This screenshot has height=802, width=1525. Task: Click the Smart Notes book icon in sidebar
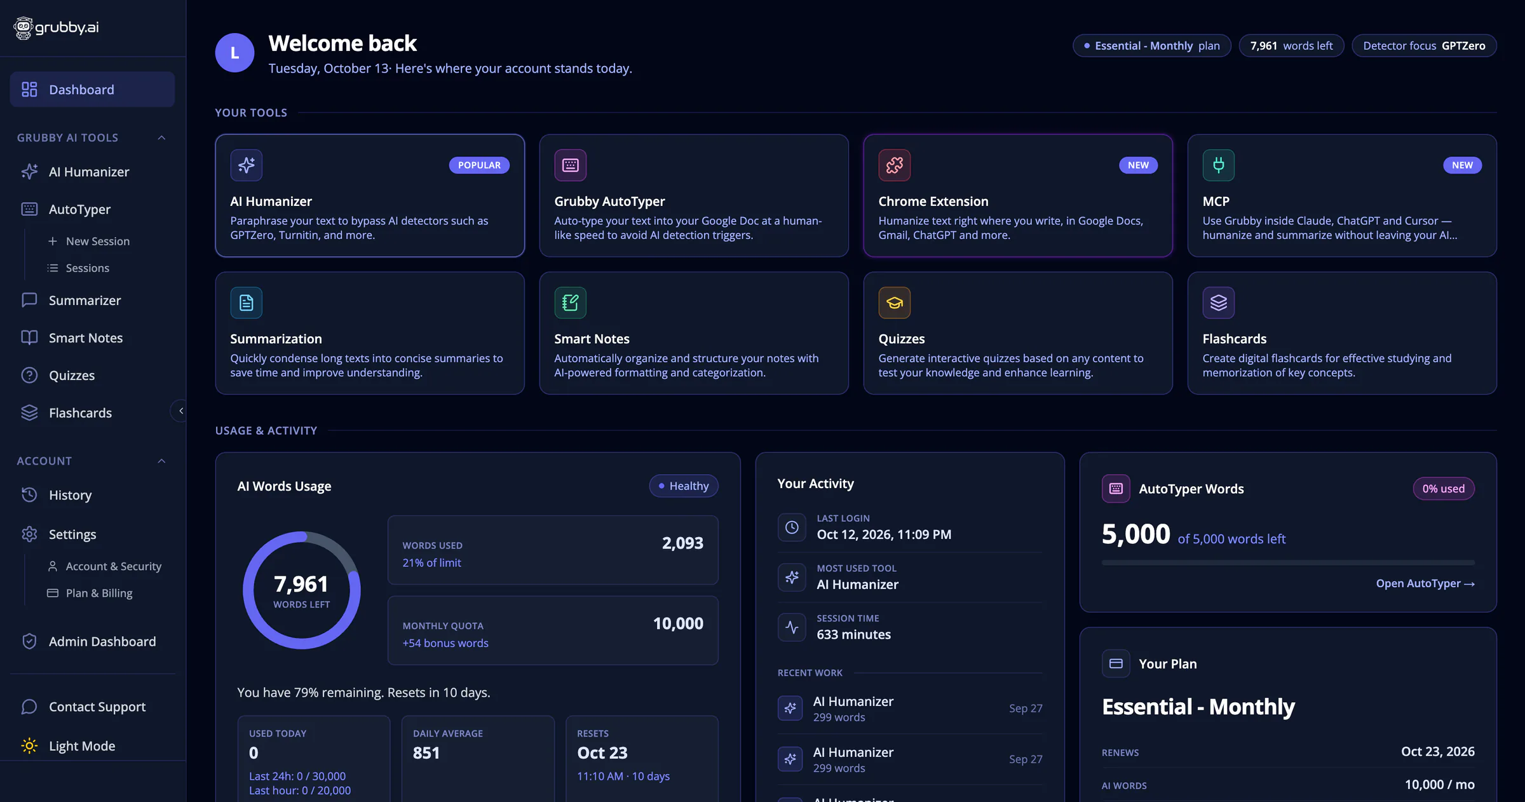[29, 337]
